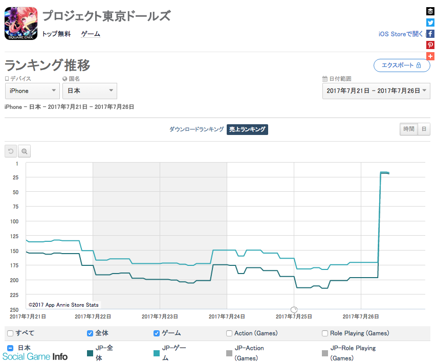Share via the Twitter icon
Image resolution: width=436 pixels, height=363 pixels.
[430, 22]
